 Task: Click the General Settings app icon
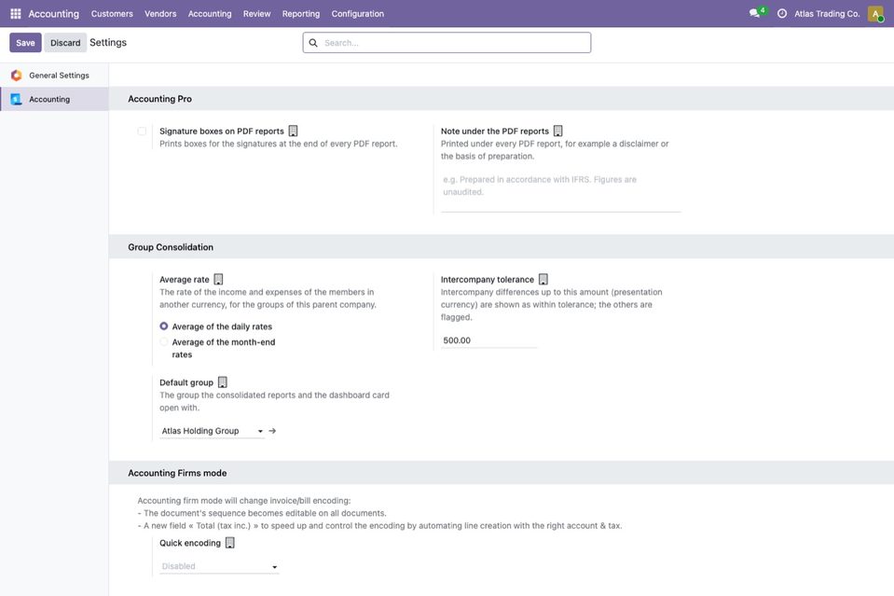coord(17,76)
